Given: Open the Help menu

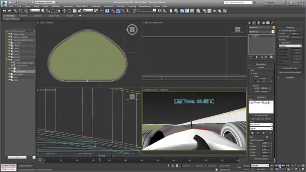Looking at the screenshot, I should [165, 6].
